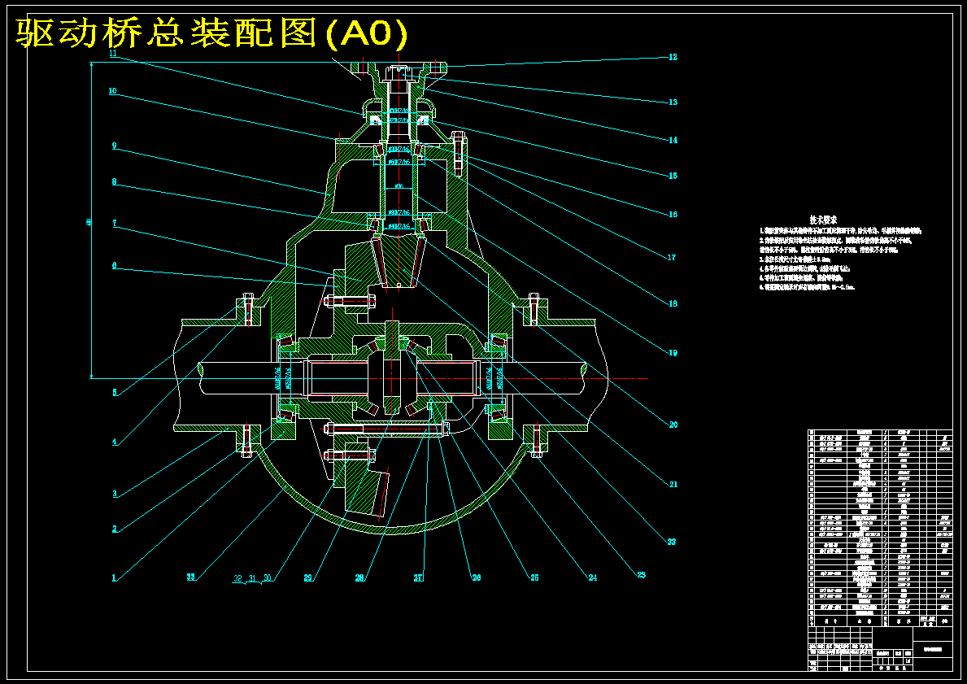The height and width of the screenshot is (684, 967).
Task: Click part label 1
Action: pos(114,578)
